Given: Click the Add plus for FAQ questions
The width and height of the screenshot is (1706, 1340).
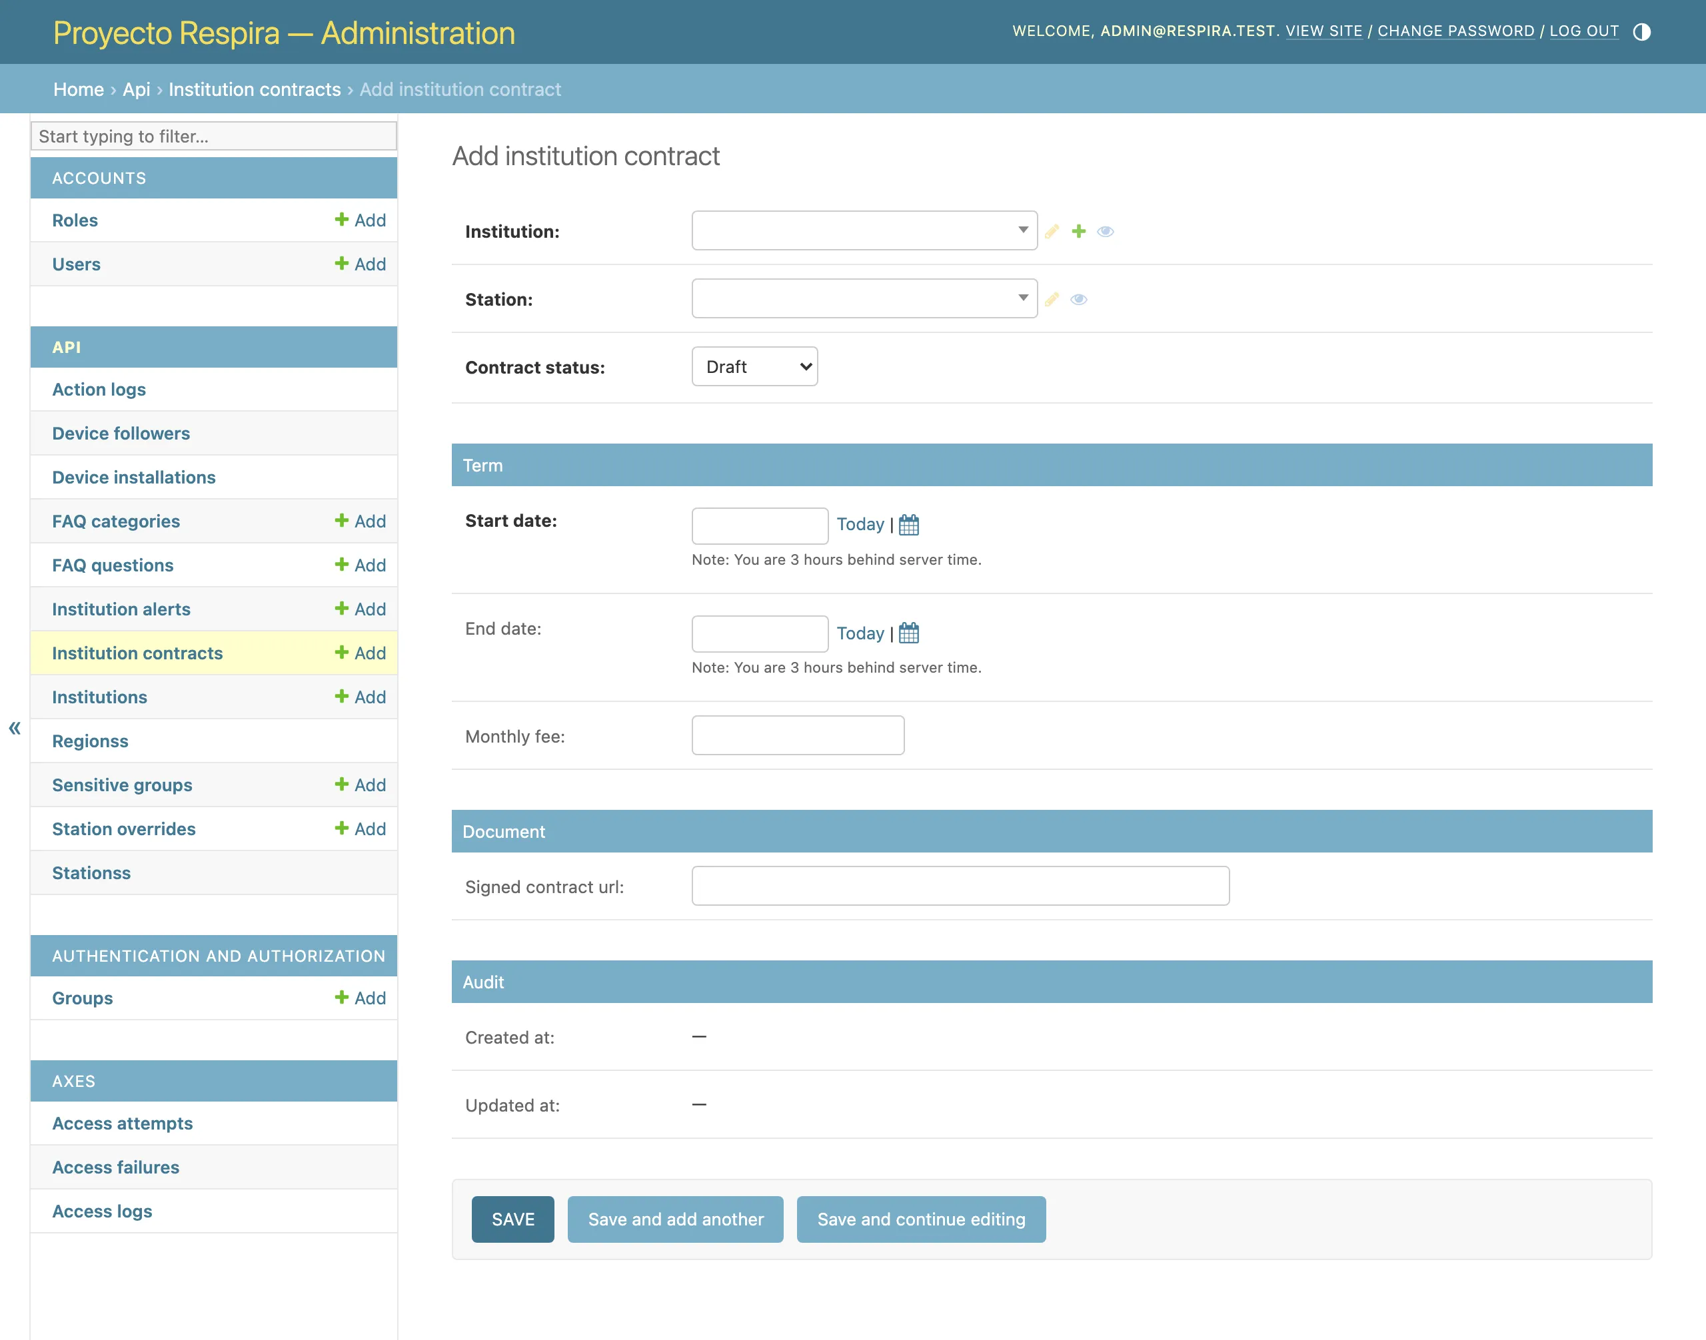Looking at the screenshot, I should (x=361, y=565).
